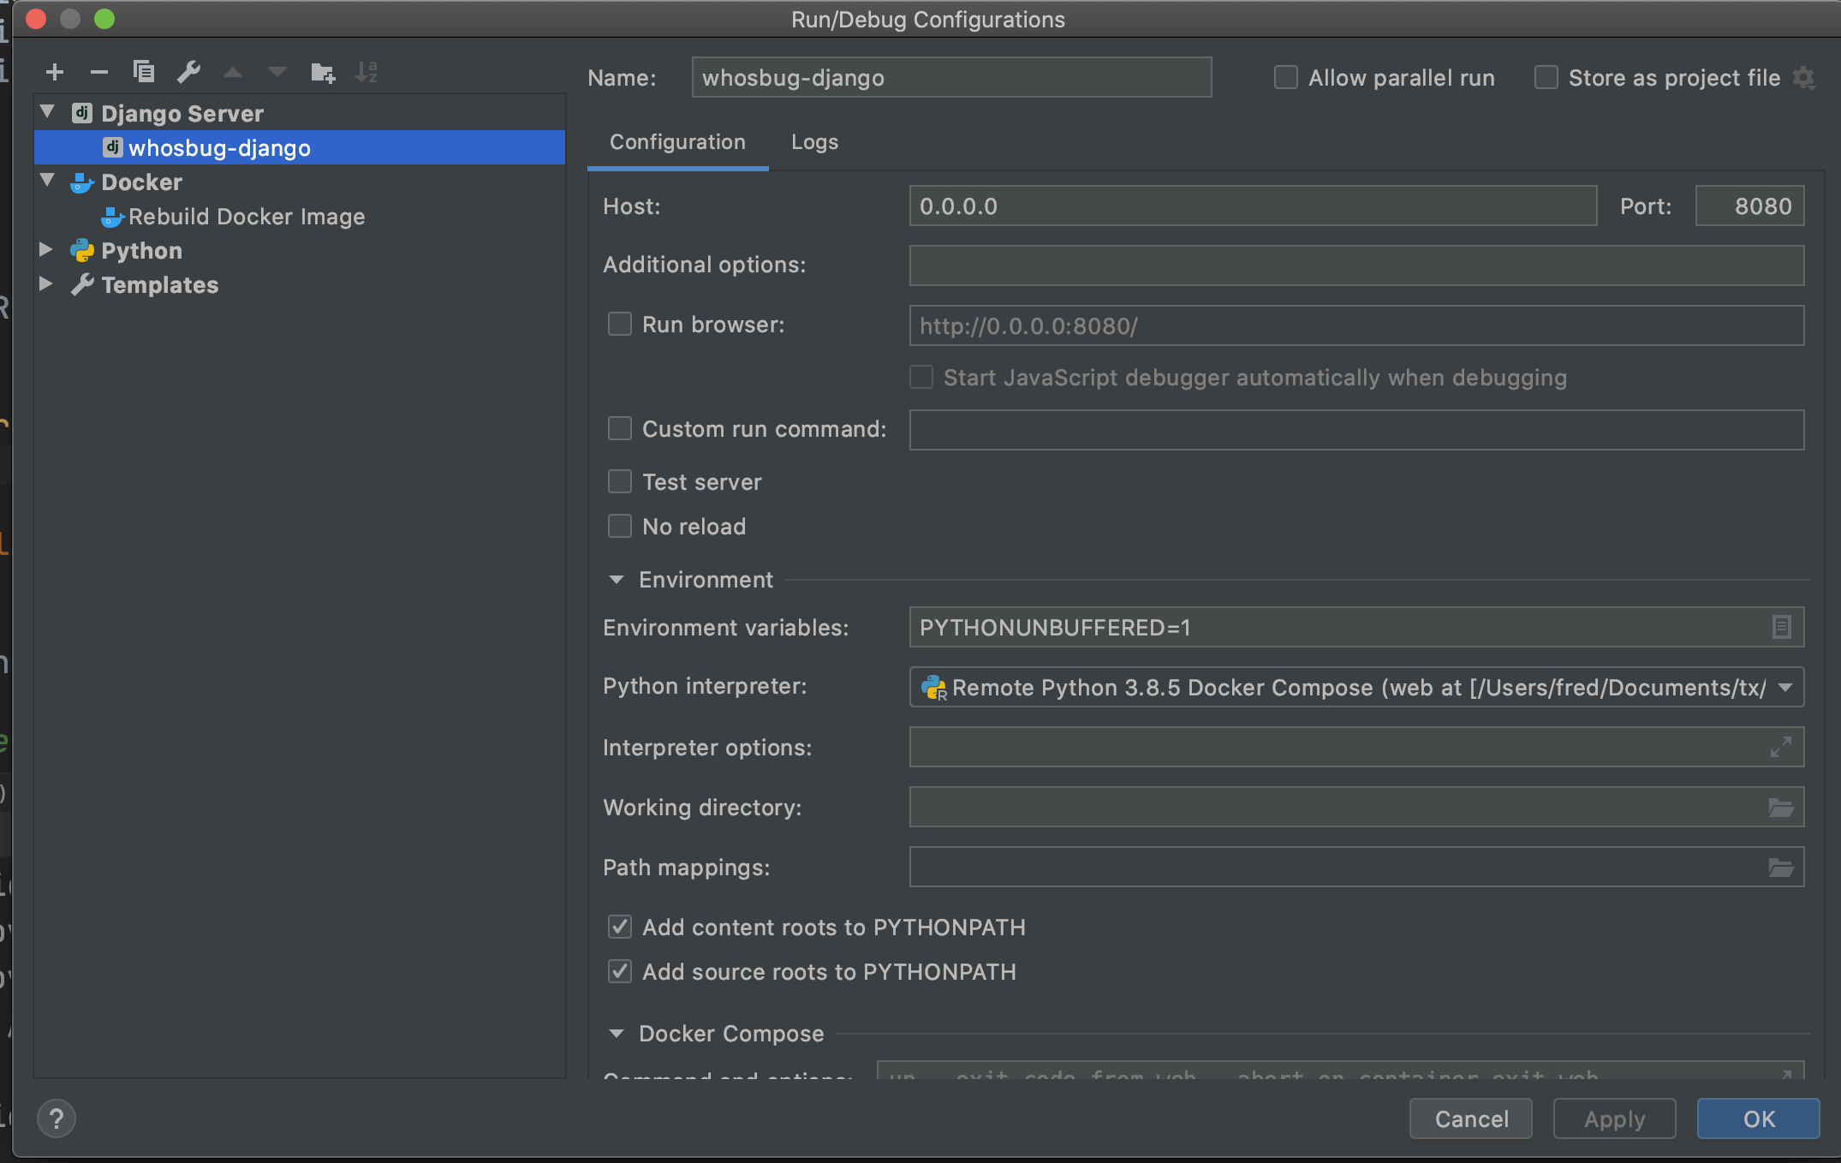
Task: Open the Python interpreter dropdown
Action: (x=1356, y=687)
